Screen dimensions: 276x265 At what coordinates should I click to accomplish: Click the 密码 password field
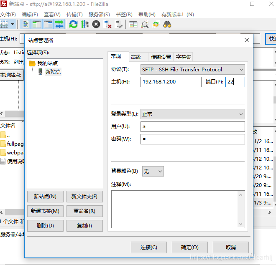(192, 139)
